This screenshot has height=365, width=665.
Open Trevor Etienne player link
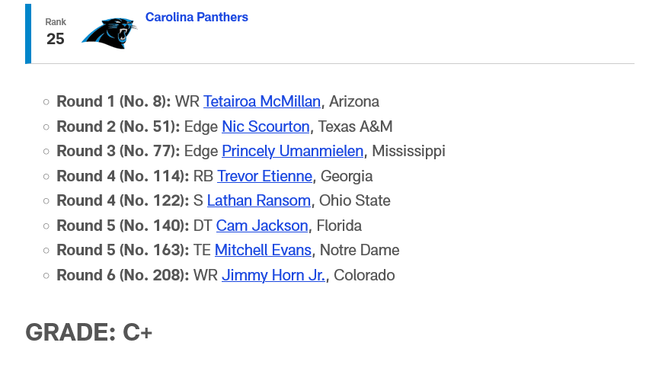point(264,176)
